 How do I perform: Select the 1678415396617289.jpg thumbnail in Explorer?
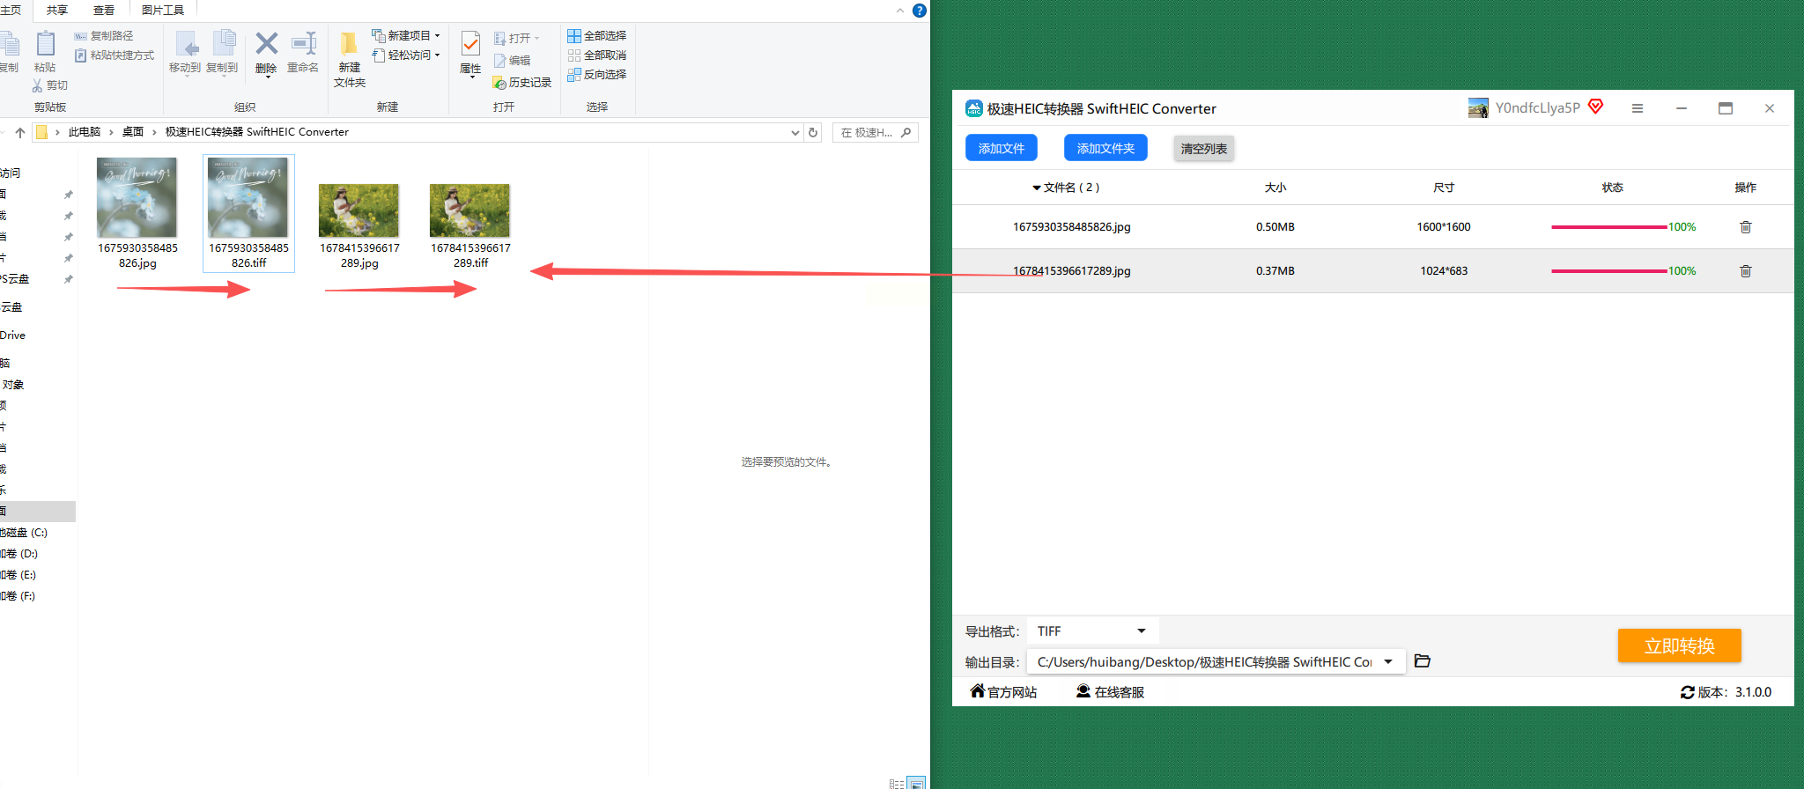(x=359, y=210)
